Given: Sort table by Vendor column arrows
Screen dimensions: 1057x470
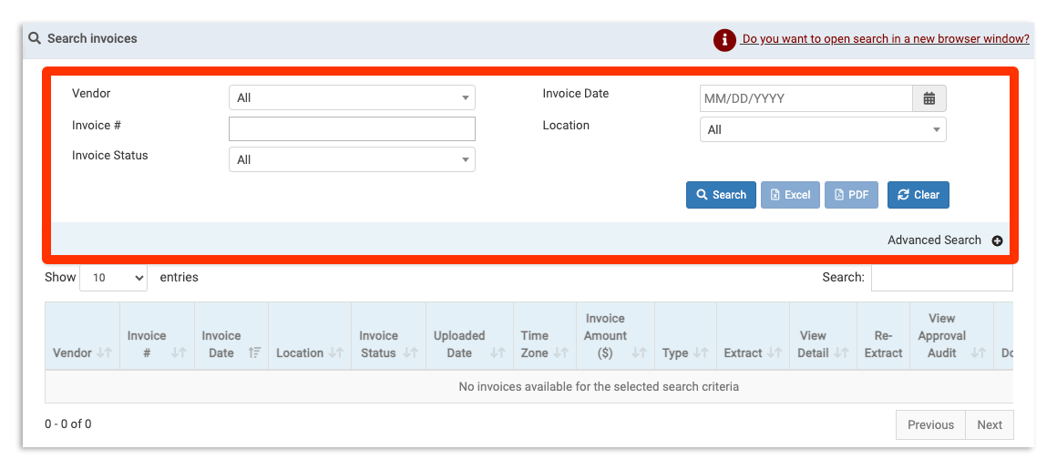Looking at the screenshot, I should 104,353.
